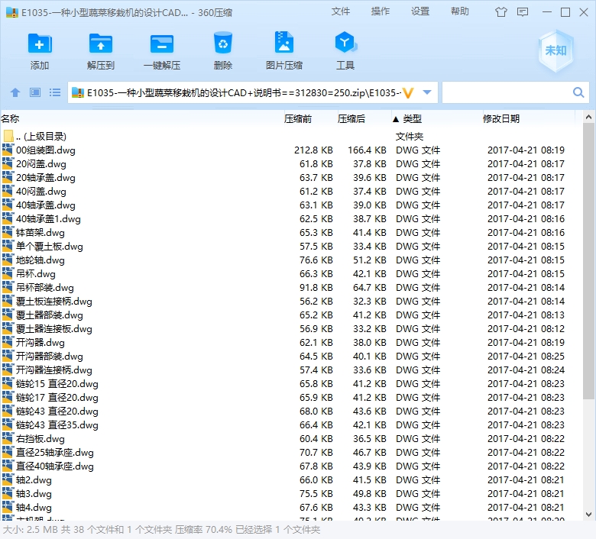
Task: Select file 开沟器连接柄.dwg
Action: tap(54, 370)
